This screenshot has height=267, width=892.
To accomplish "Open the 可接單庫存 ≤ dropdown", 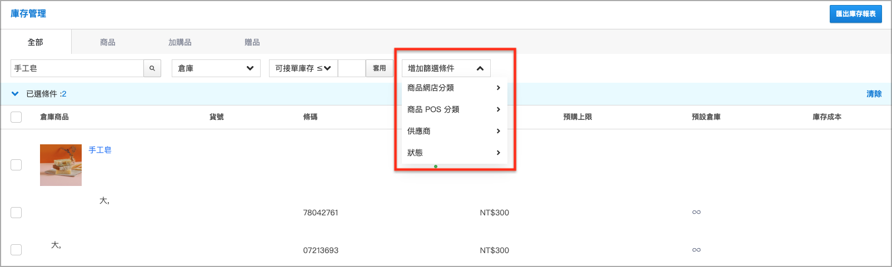I will (x=303, y=68).
